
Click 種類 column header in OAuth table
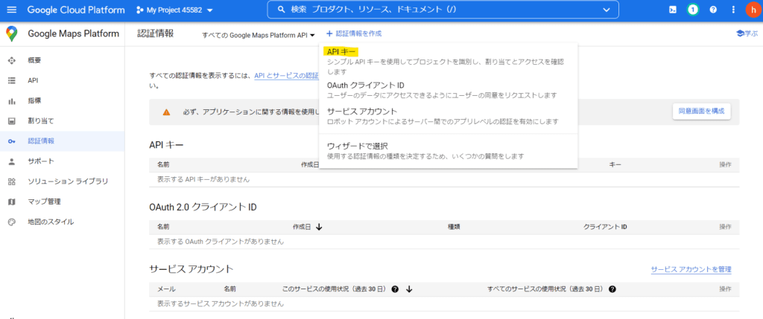[454, 227]
